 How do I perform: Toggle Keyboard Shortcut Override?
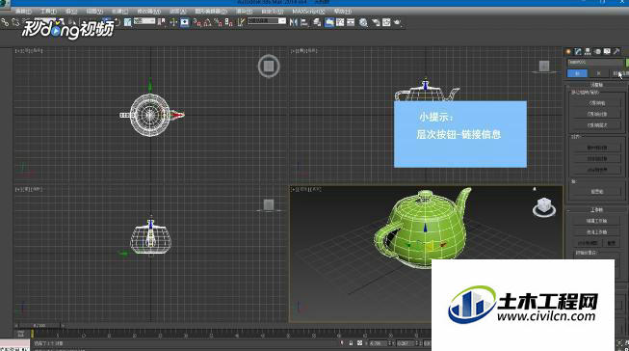(x=185, y=22)
